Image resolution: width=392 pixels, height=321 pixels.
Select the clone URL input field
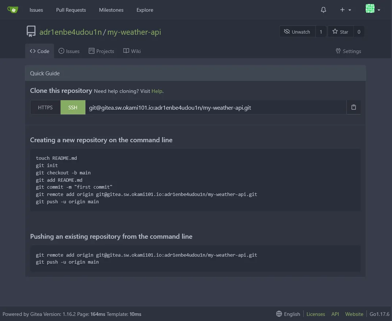(x=215, y=107)
